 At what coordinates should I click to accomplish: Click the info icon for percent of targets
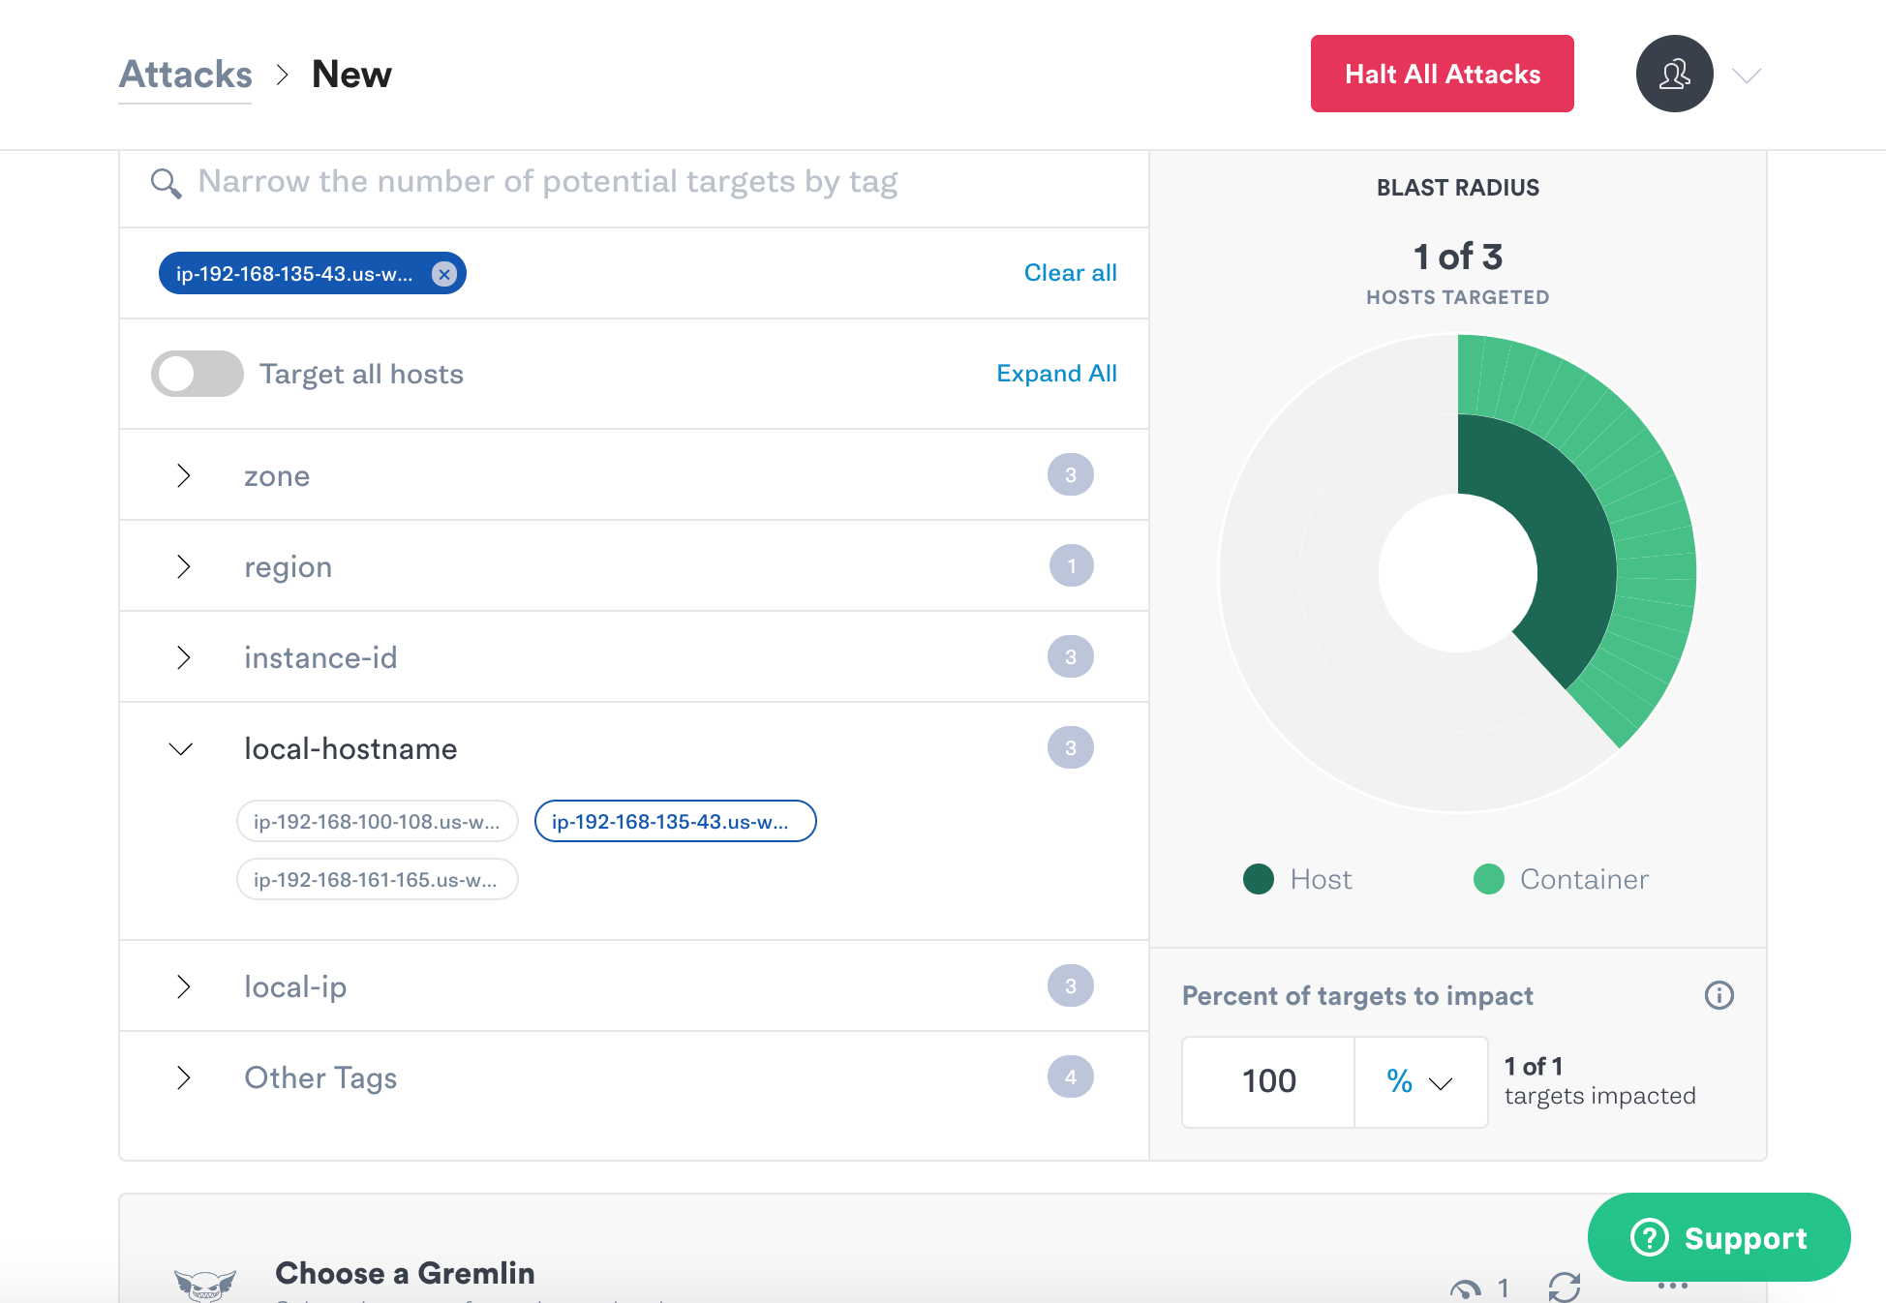click(1719, 995)
